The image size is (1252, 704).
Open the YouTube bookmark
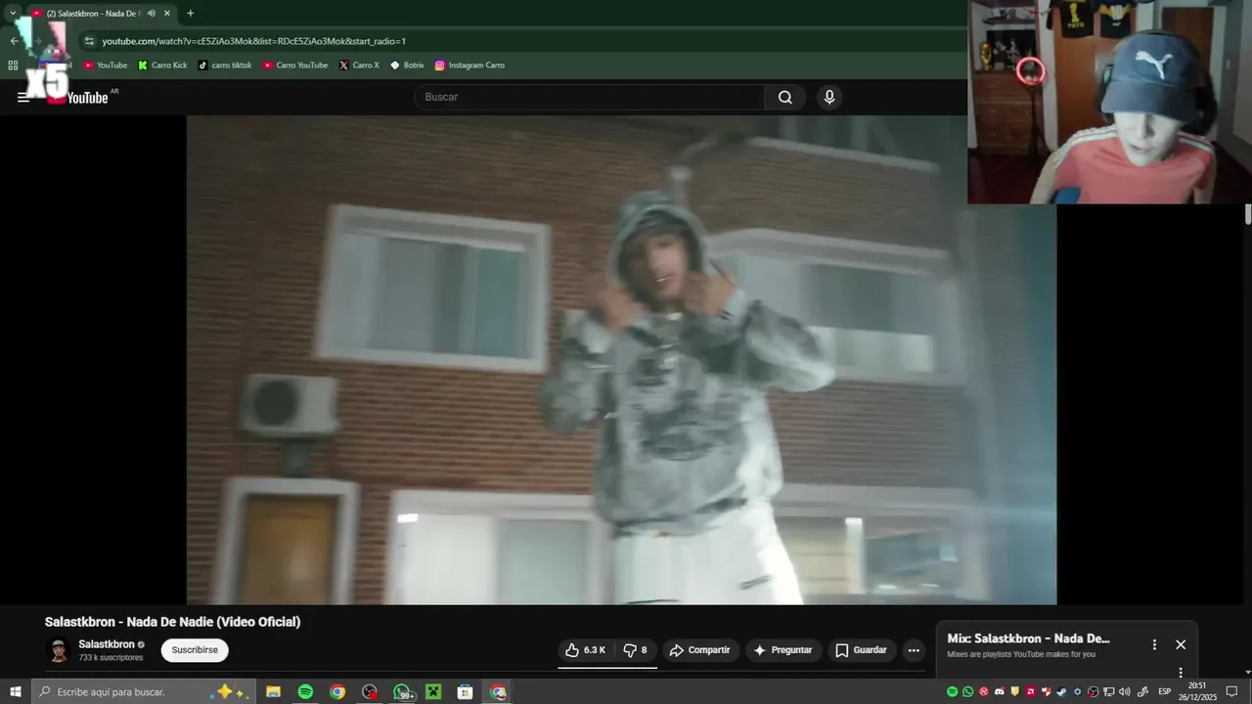[105, 66]
